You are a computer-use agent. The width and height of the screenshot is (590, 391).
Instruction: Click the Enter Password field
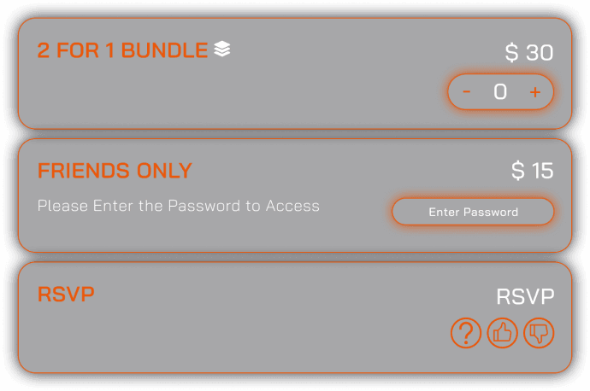[x=473, y=212]
